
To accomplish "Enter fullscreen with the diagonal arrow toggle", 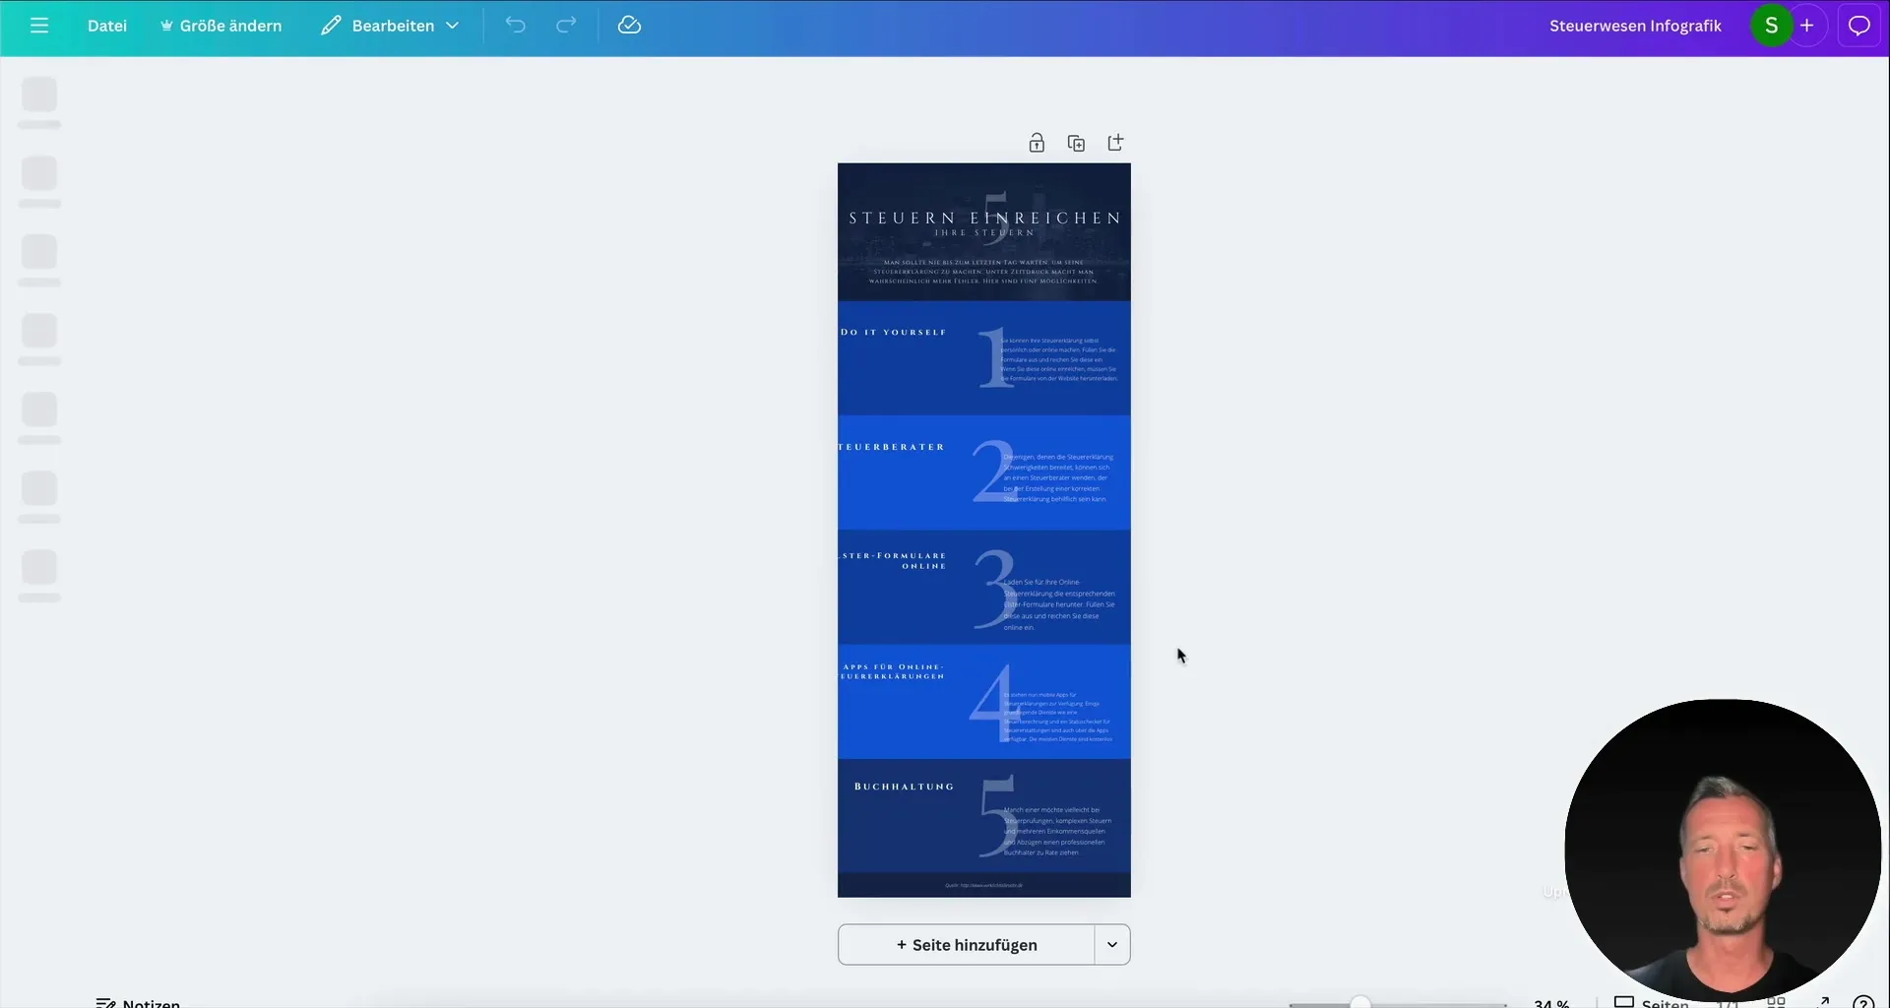I will [1822, 1002].
